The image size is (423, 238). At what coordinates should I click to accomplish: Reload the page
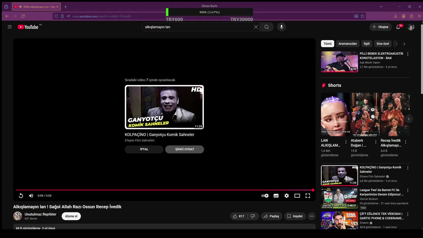[x=23, y=16]
